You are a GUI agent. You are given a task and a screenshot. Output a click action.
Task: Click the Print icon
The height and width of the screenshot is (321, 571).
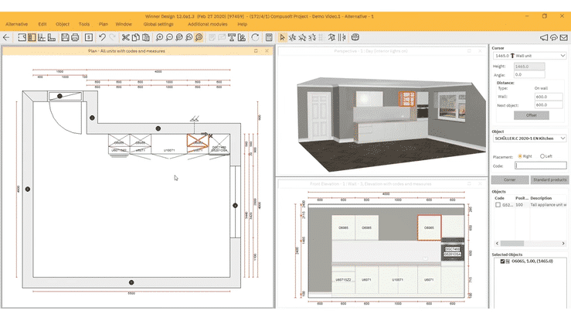75,37
